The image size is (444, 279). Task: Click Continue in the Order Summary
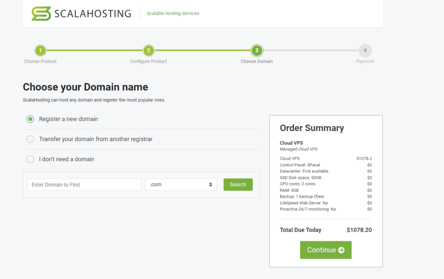[326, 249]
